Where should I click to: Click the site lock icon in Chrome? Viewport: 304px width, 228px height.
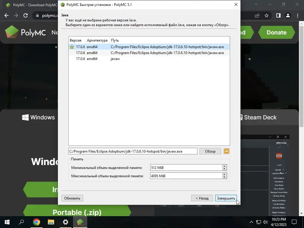[37, 15]
